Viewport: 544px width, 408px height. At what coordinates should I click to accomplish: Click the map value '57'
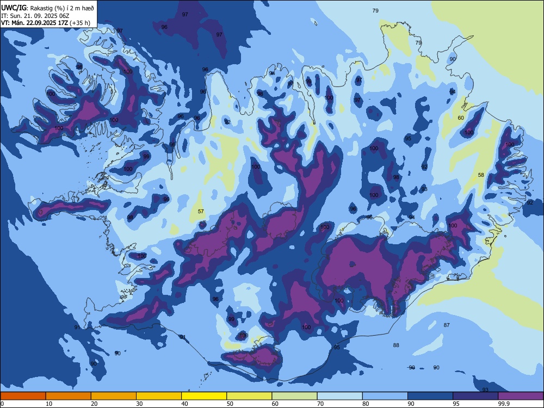coord(201,211)
